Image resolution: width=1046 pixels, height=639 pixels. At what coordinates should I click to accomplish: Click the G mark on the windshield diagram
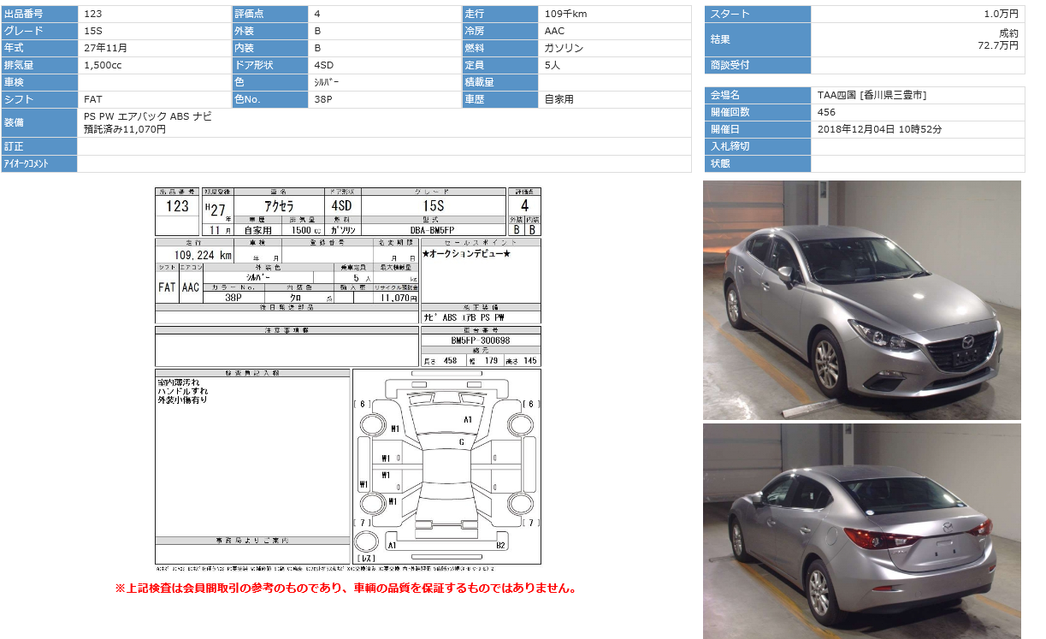[x=462, y=442]
